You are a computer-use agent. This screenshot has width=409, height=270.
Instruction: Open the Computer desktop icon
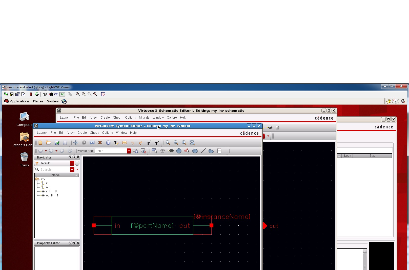(24, 119)
